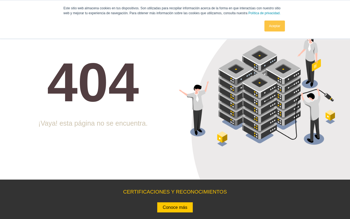The image size is (350, 219).
Task: Click the Conoce más button
Action: [175, 207]
